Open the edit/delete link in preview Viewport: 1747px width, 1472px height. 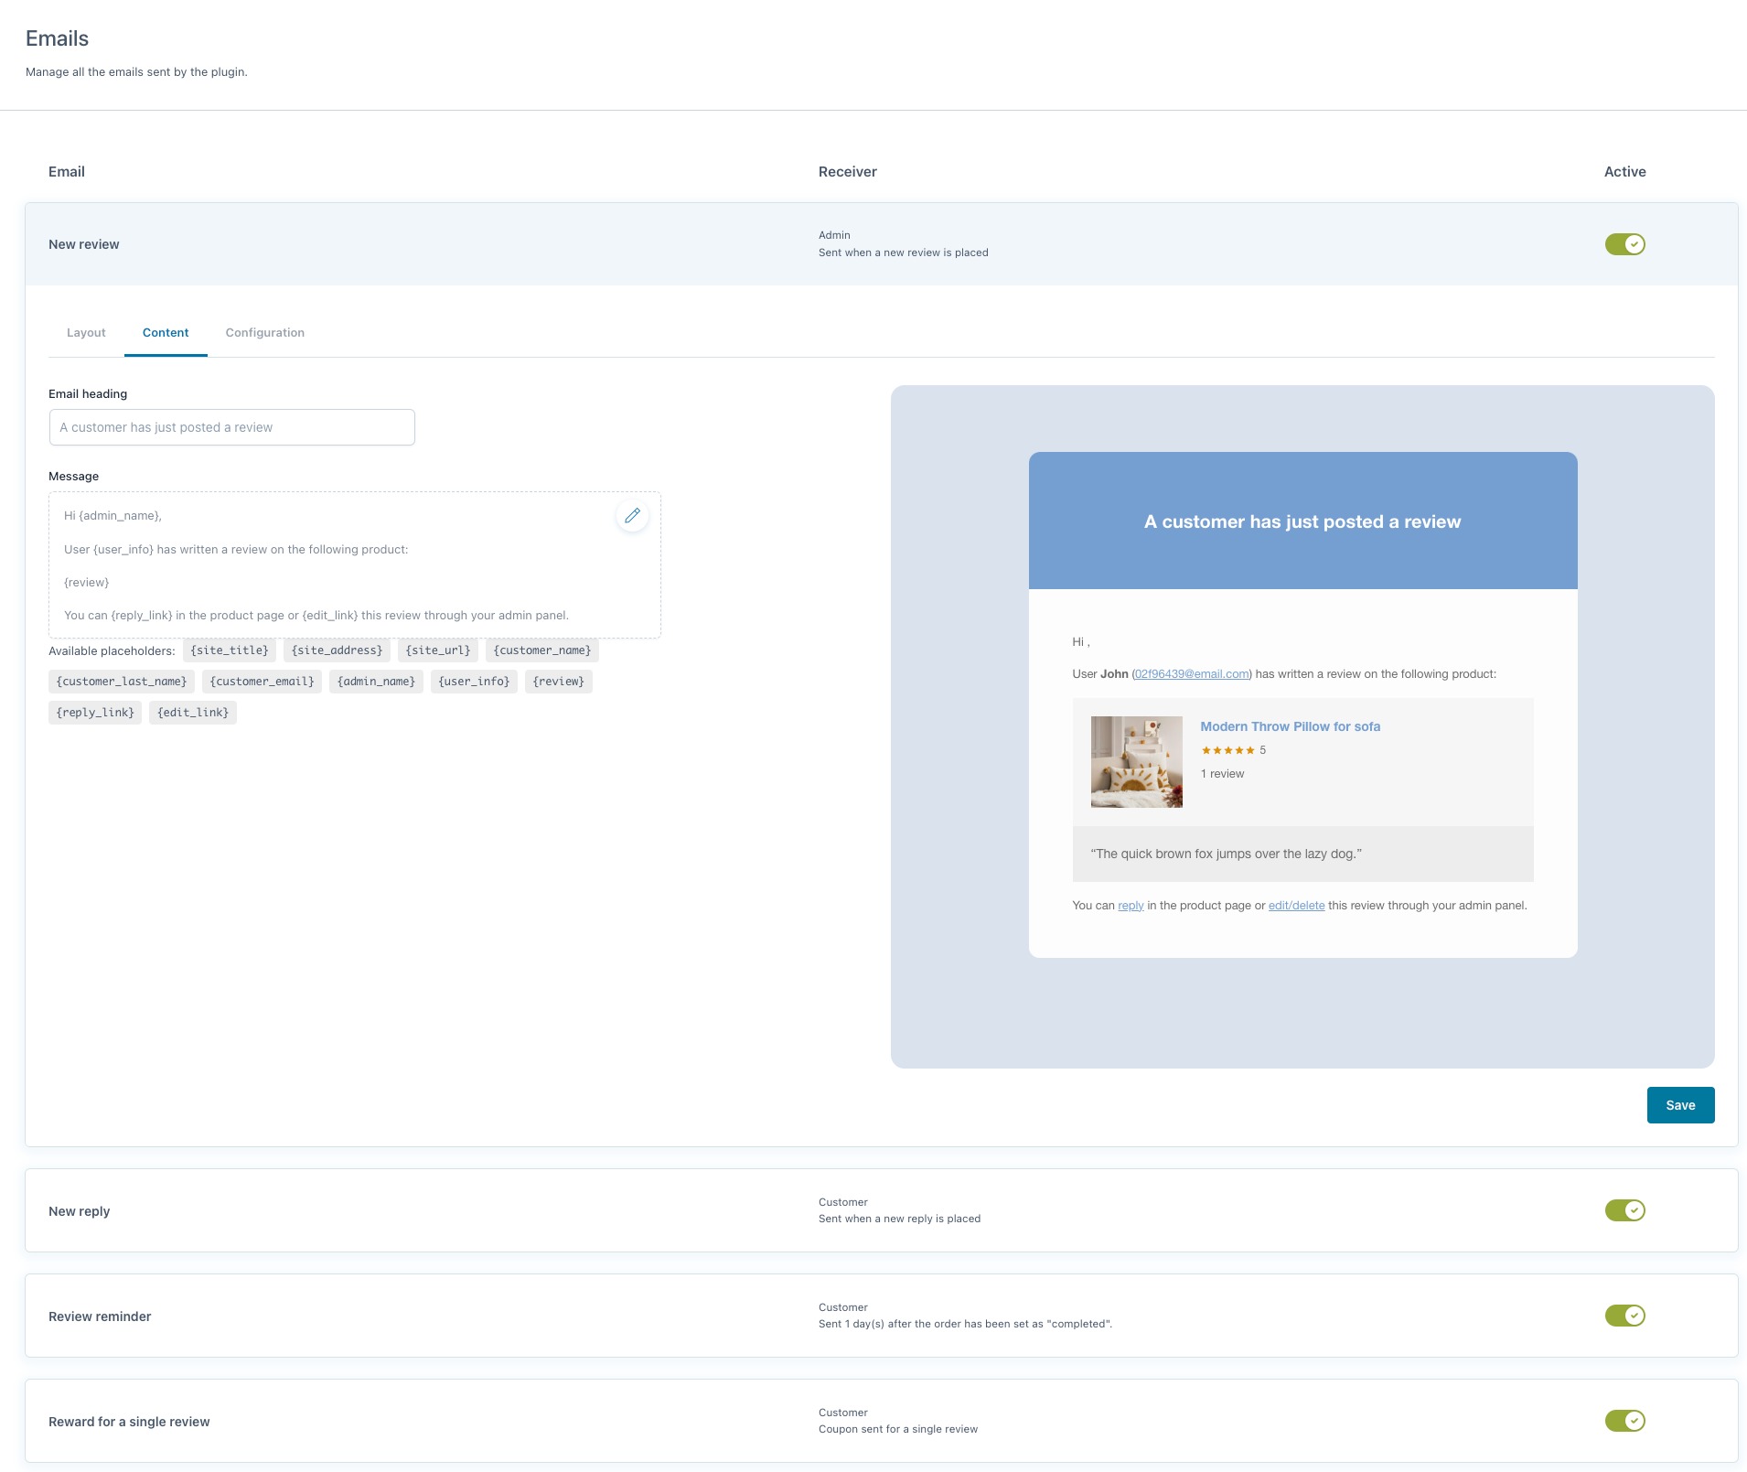pyautogui.click(x=1296, y=906)
